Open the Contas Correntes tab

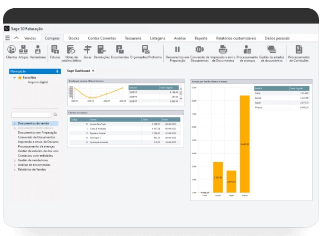(x=101, y=38)
